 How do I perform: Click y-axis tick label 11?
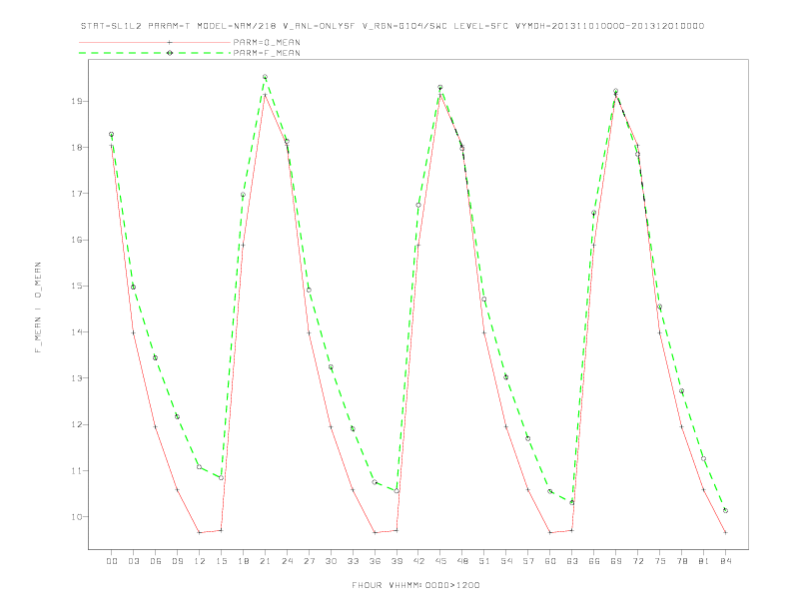coord(76,471)
